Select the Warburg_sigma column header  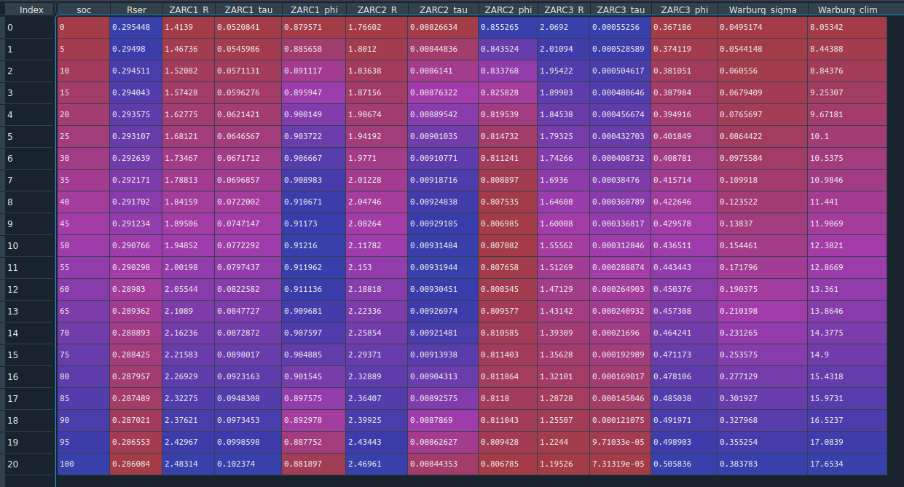click(763, 10)
